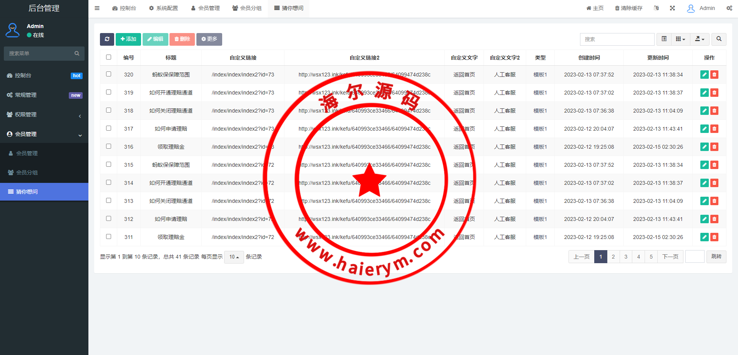Open 会员分组 in the sidebar
This screenshot has height=355, width=738.
click(27, 173)
